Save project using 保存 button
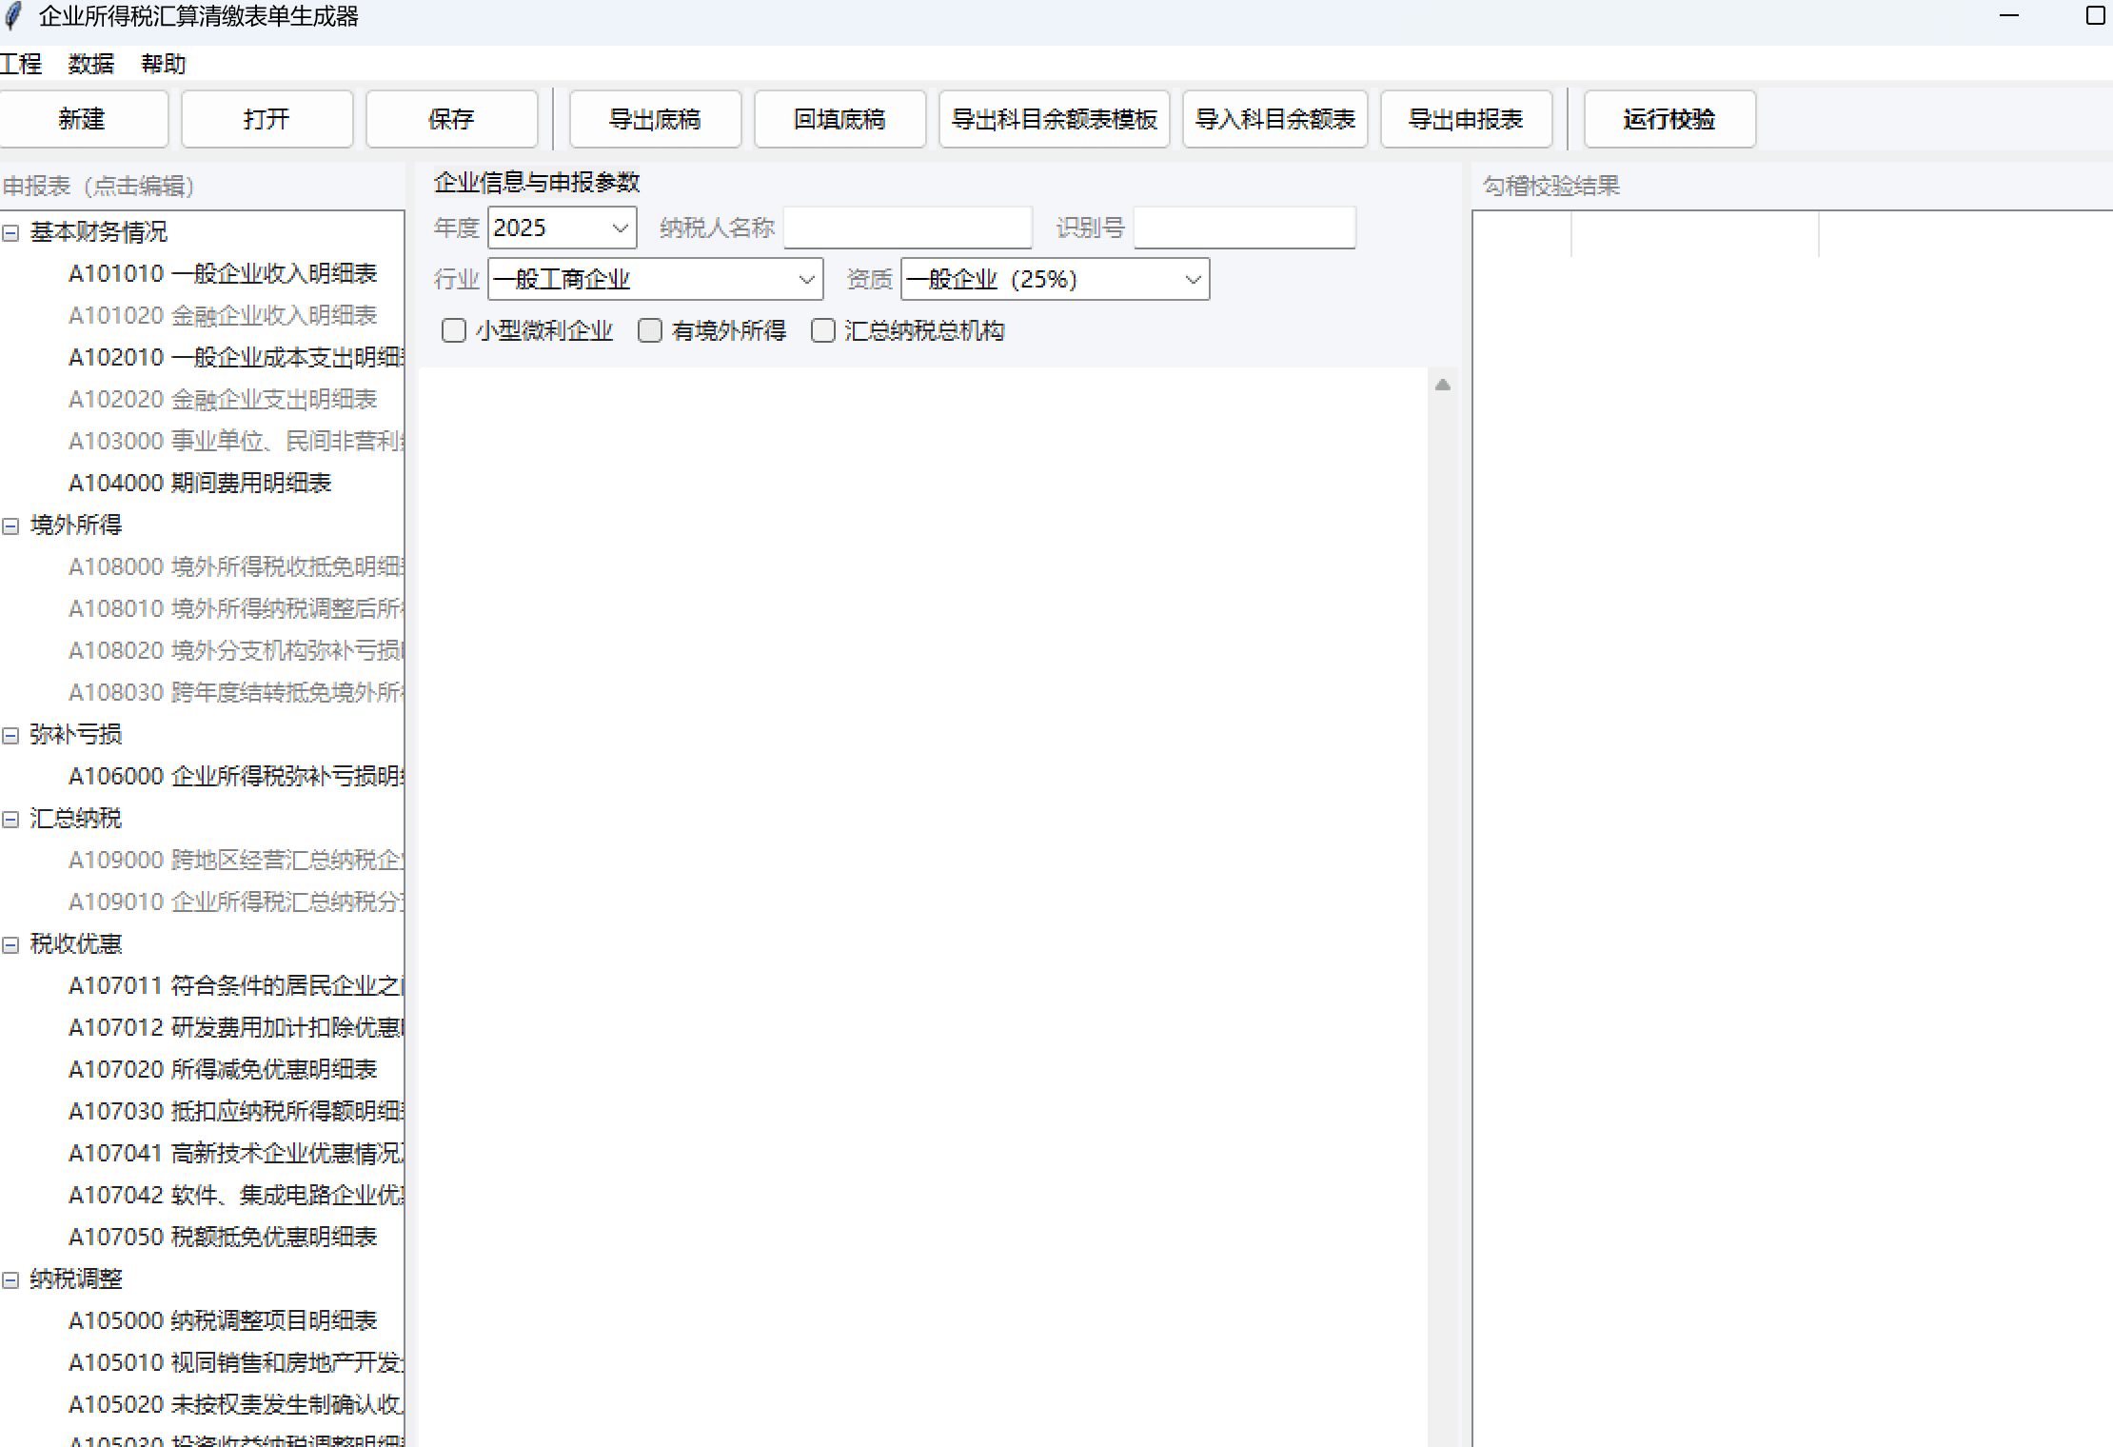This screenshot has height=1447, width=2113. pos(451,119)
